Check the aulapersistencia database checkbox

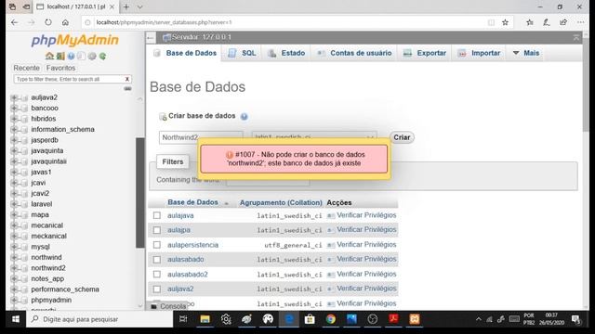157,245
